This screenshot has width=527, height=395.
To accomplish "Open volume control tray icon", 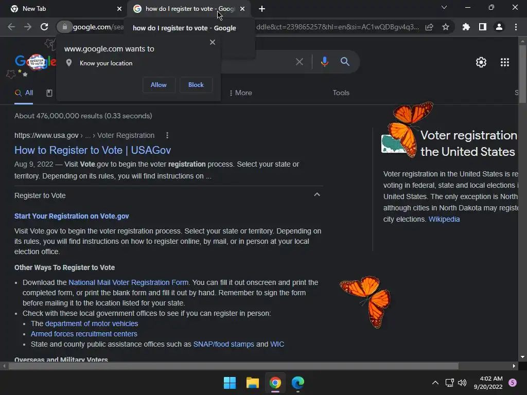I will 462,383.
